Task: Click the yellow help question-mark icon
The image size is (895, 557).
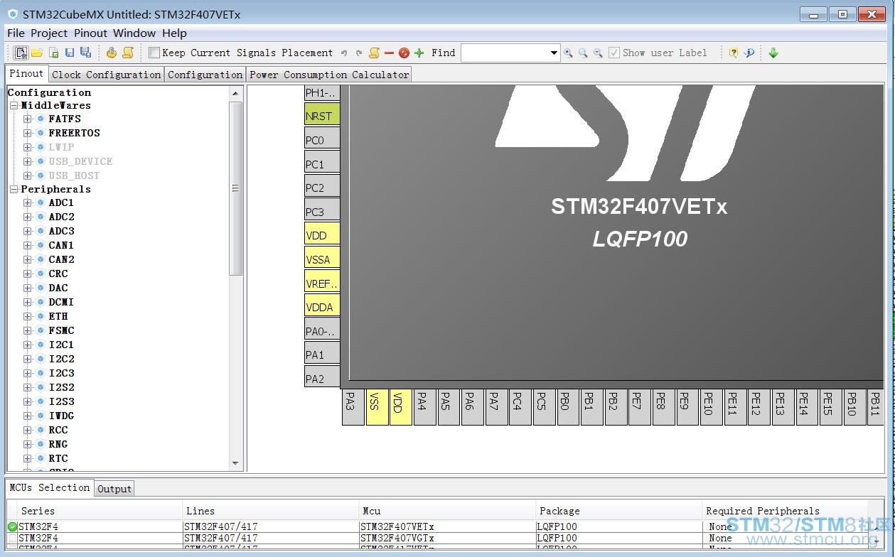Action: (x=733, y=53)
